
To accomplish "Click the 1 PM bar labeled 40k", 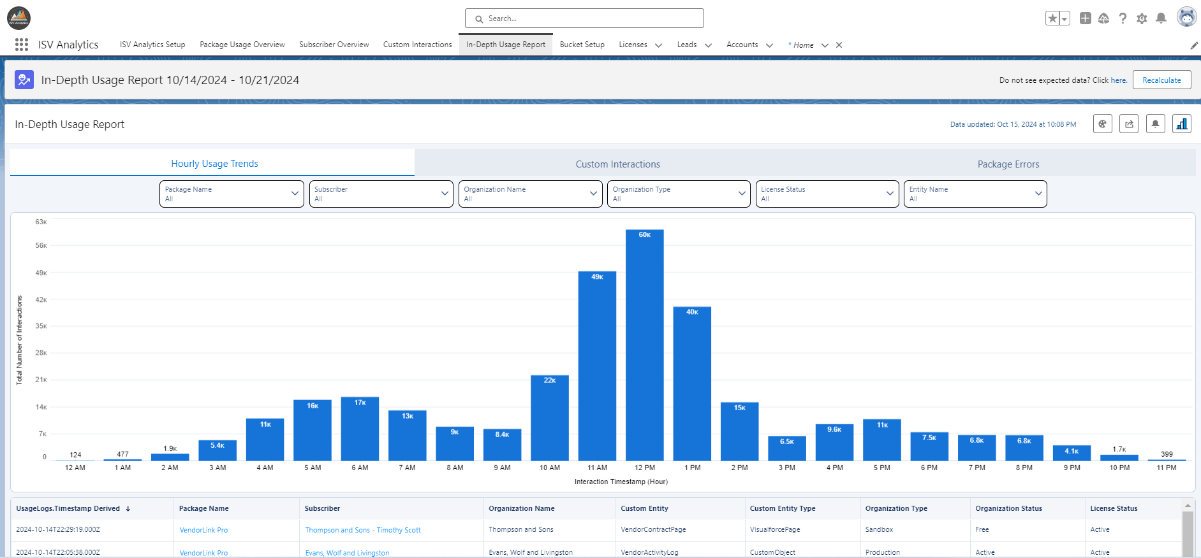I will point(692,384).
